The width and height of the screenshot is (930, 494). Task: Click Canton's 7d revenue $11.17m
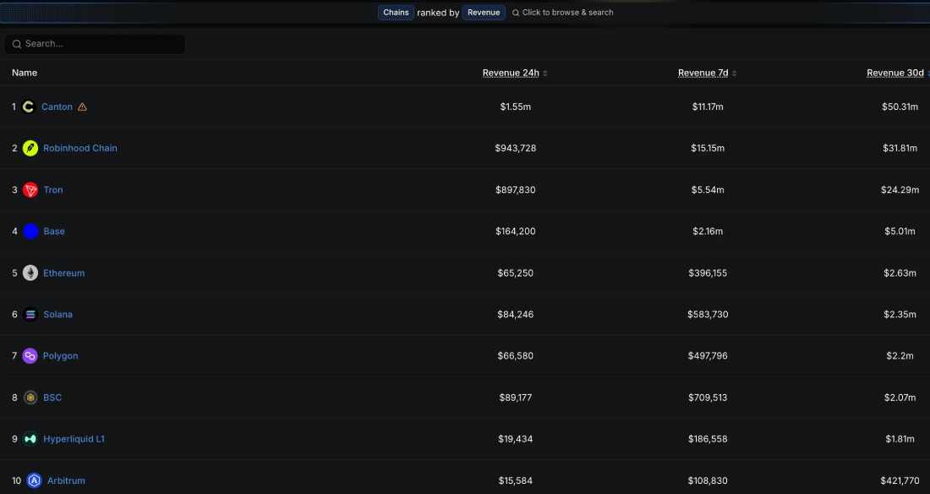[x=708, y=107]
